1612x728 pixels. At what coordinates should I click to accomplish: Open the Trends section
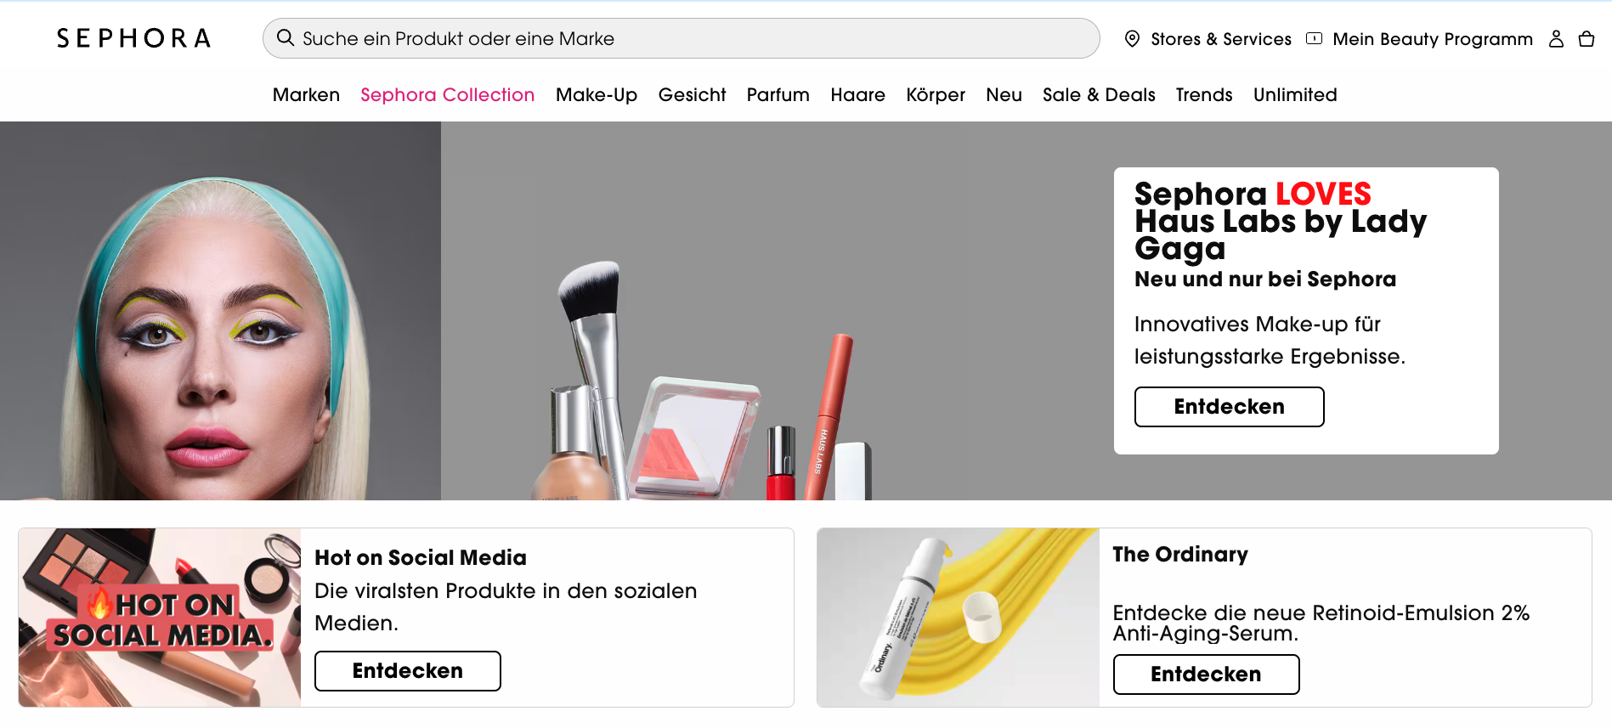pos(1203,94)
